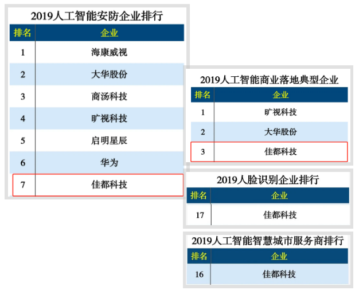
Task: Select highlighted 佳都科技 ranked 3 in commercial table
Action: tap(280, 152)
